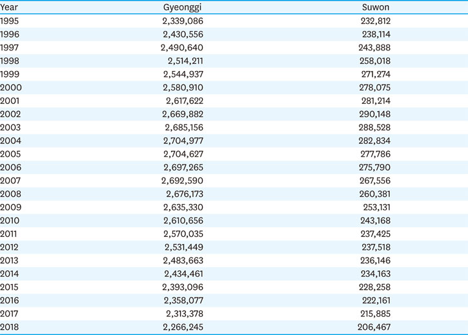Click the 2018 row label
Image resolution: width=468 pixels, height=335 pixels.
pyautogui.click(x=10, y=327)
